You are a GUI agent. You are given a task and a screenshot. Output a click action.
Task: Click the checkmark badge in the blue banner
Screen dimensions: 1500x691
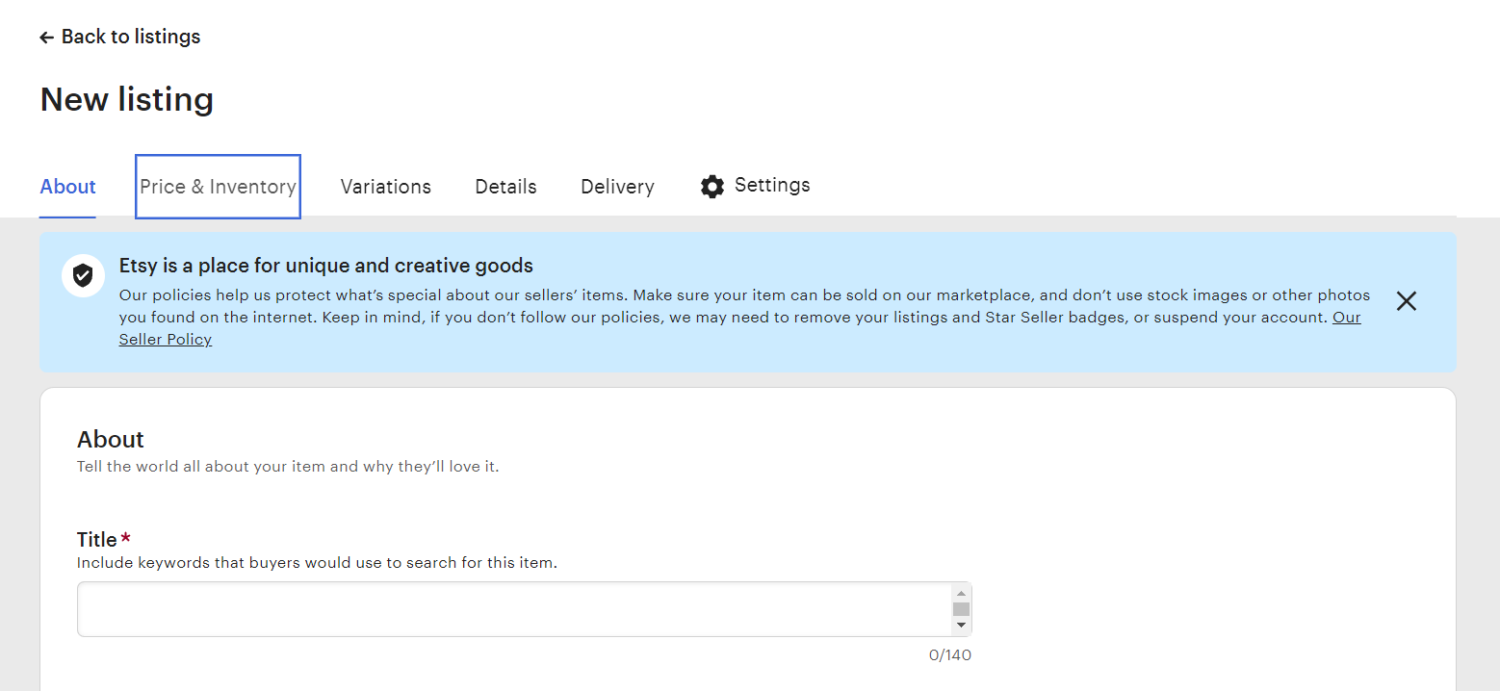tap(83, 275)
